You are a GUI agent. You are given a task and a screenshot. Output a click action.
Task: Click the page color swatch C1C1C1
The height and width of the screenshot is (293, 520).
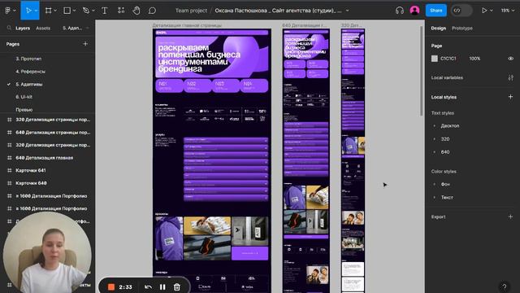coord(435,59)
